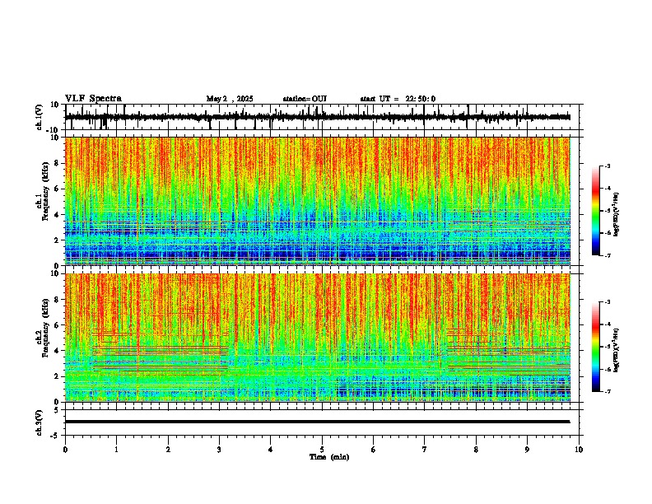Click the ch.2 "Frequency (kHz)" axis label
This screenshot has width=652, height=504.
45,327
